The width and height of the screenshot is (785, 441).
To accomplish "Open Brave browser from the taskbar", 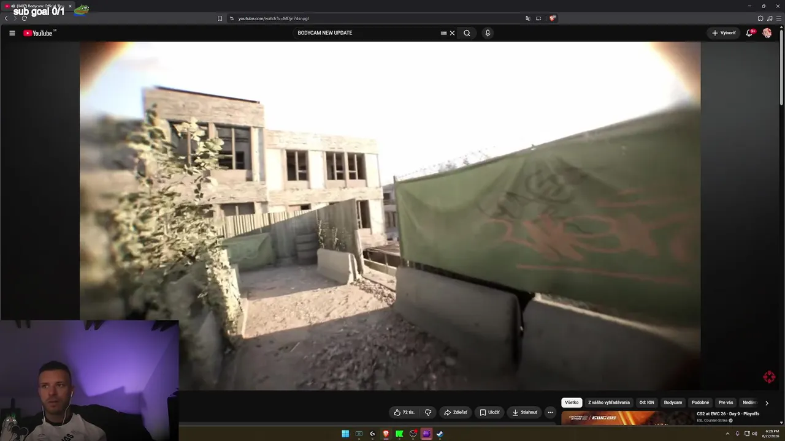I will pos(386,434).
